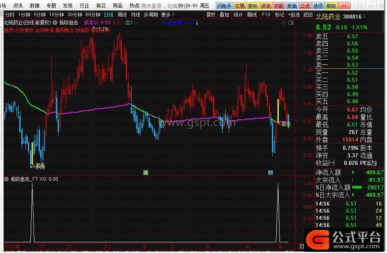The image size is (387, 253).
Task: Click the 财 marker below the chart
Action: pos(270,172)
